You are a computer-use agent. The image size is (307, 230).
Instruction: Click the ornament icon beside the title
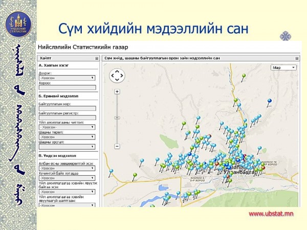point(286,36)
